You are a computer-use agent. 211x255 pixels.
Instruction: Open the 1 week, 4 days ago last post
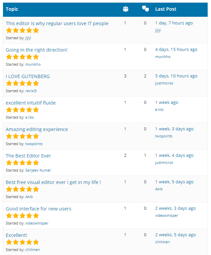click(x=174, y=155)
